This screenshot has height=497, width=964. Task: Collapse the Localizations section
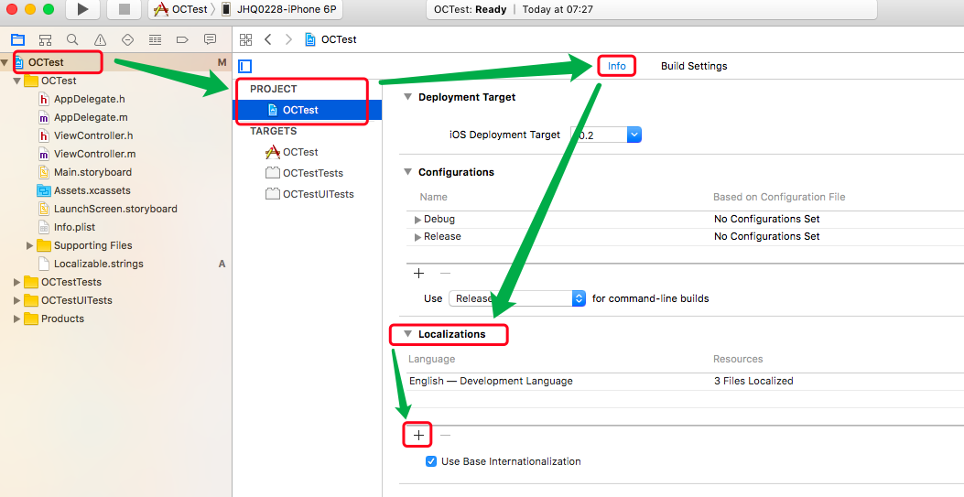pos(407,334)
